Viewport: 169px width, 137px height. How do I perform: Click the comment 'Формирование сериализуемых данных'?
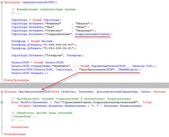[44, 9]
